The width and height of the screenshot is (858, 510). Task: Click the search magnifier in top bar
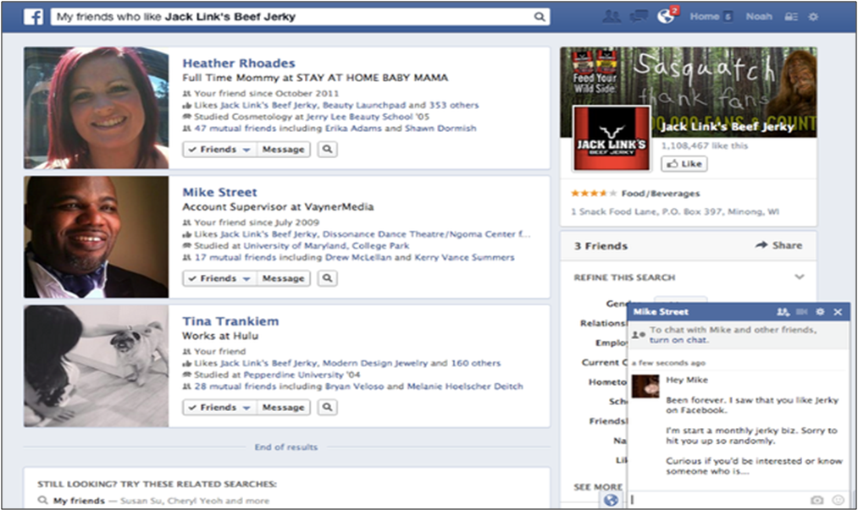539,17
